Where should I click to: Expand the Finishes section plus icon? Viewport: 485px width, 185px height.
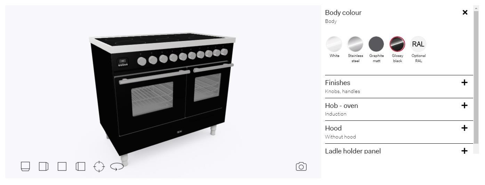(464, 83)
